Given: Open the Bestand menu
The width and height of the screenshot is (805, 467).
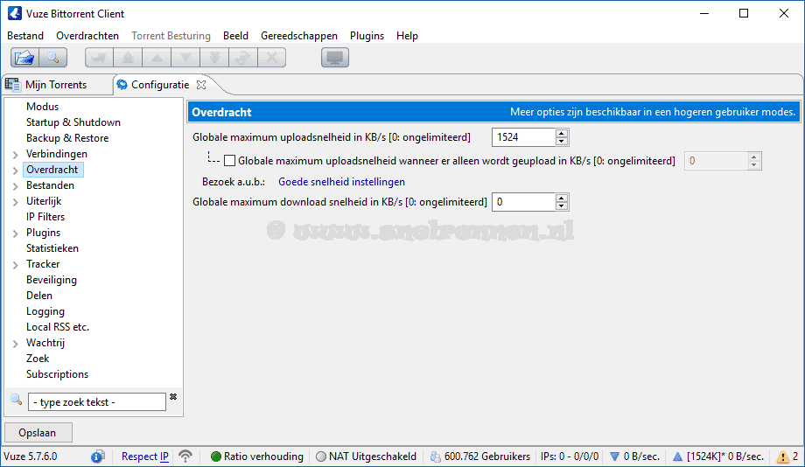Looking at the screenshot, I should [25, 35].
